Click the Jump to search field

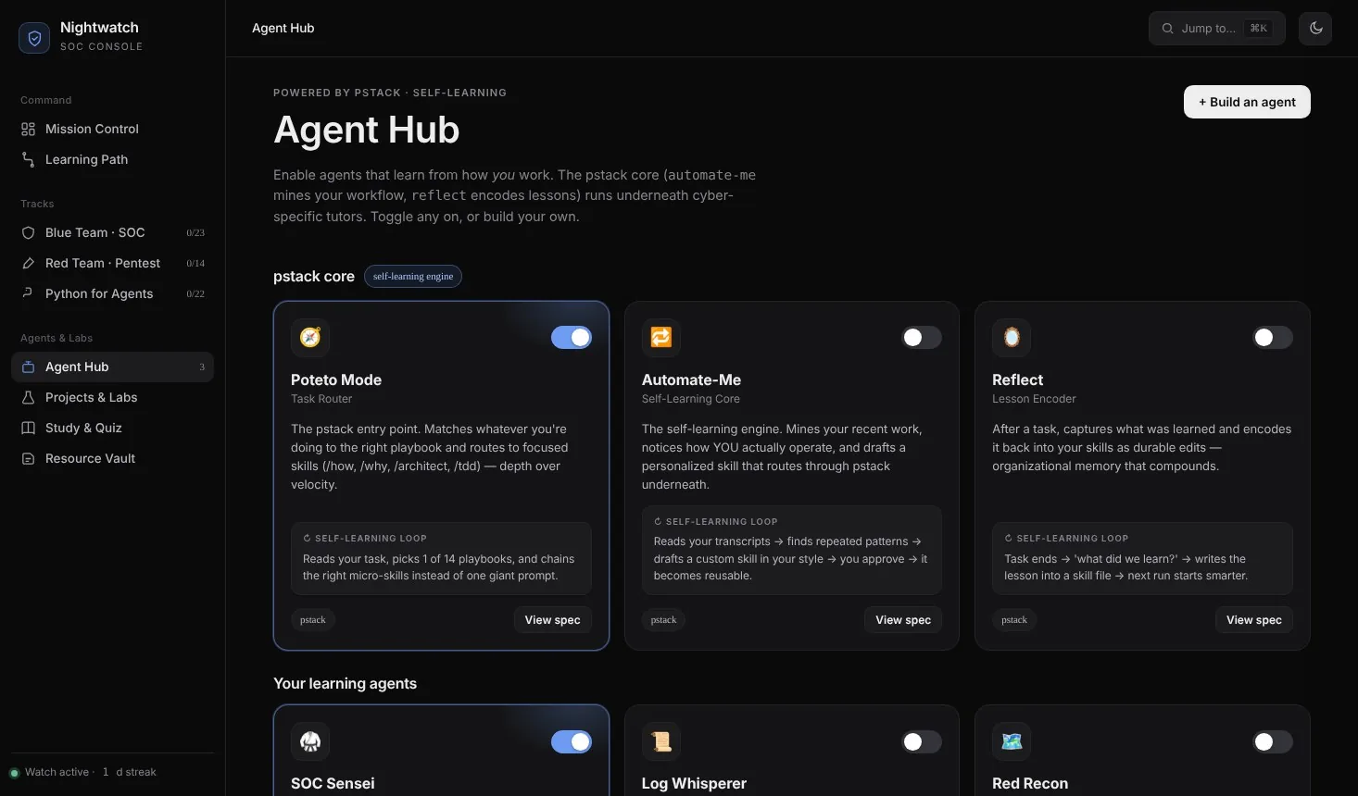[x=1216, y=28]
